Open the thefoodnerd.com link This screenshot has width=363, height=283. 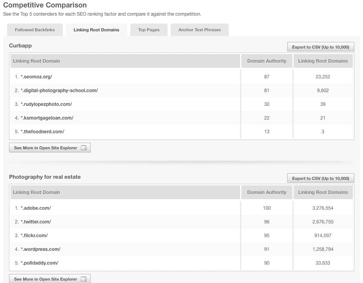point(42,132)
